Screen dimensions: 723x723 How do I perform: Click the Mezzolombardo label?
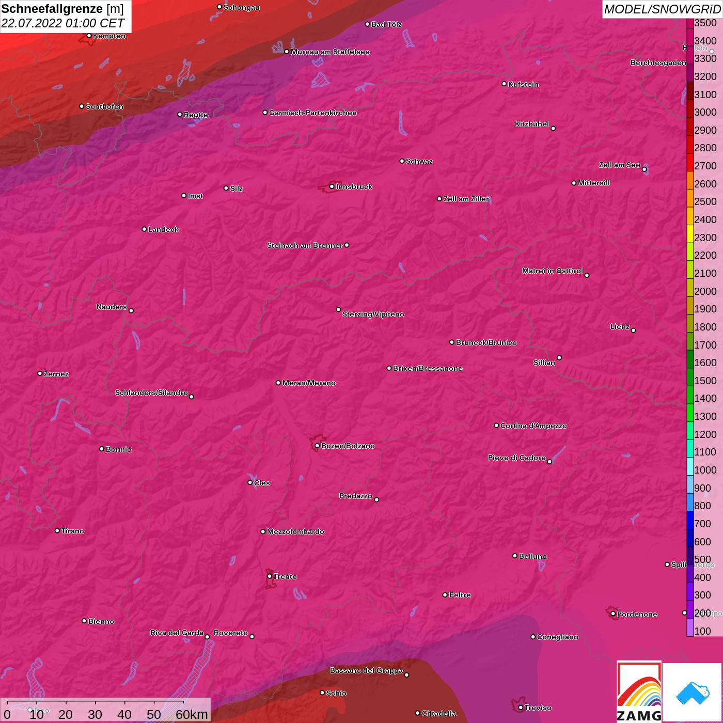[x=295, y=531]
